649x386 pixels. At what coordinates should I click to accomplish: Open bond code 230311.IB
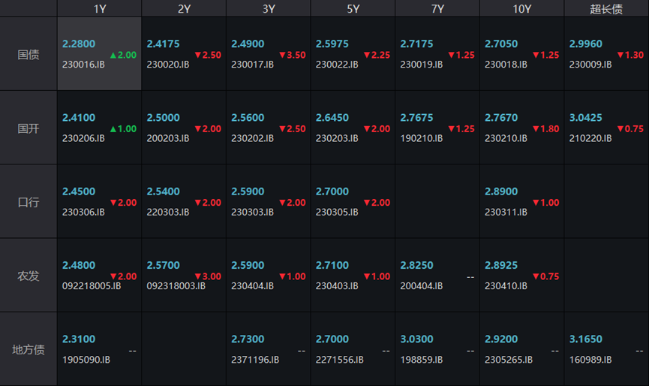click(506, 212)
